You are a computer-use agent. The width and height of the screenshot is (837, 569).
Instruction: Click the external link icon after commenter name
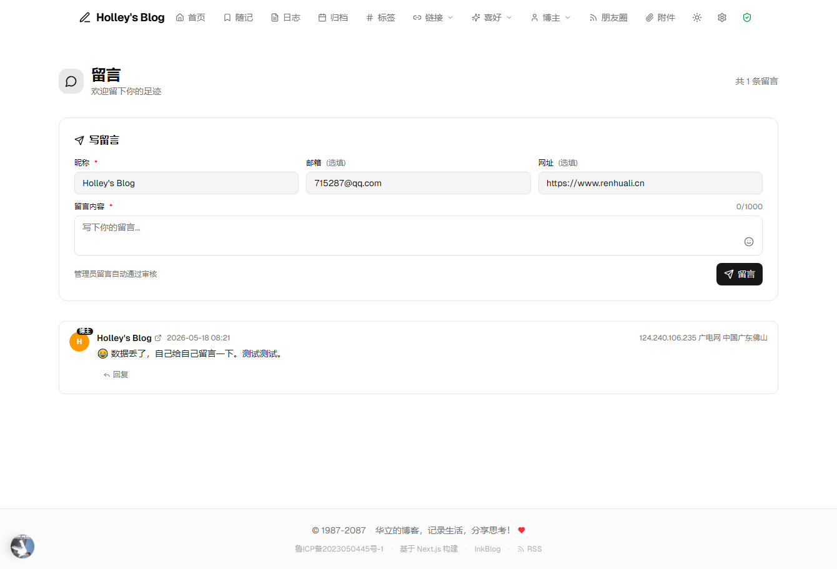click(x=158, y=338)
